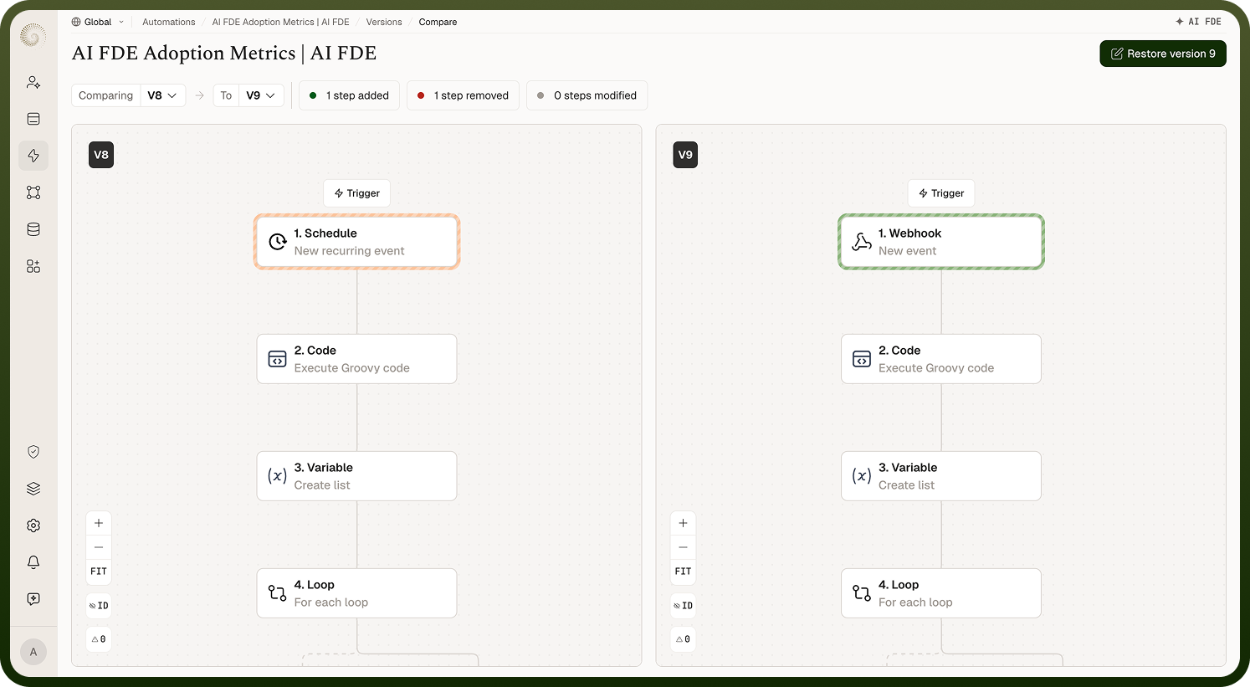
Task: Open the shield security icon in sidebar
Action: [33, 452]
